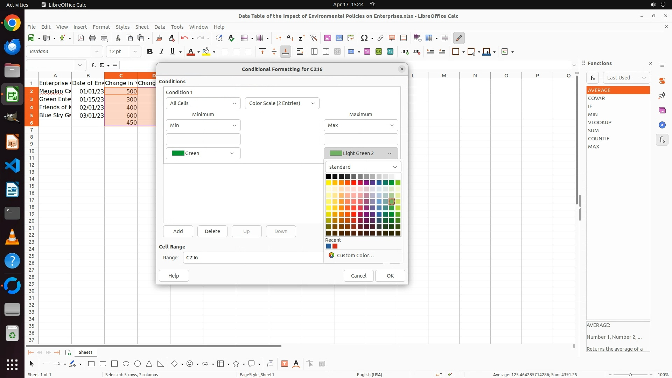Viewport: 672px width, 378px height.
Task: Open the Data menu
Action: [x=160, y=27]
